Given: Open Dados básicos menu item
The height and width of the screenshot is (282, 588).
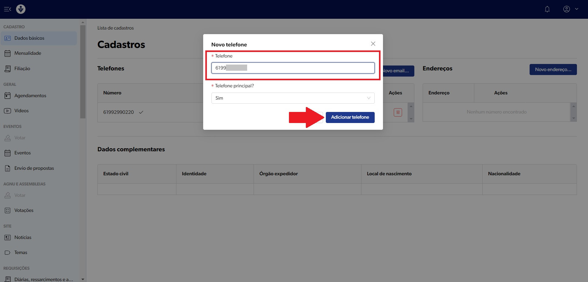Looking at the screenshot, I should click(x=29, y=38).
